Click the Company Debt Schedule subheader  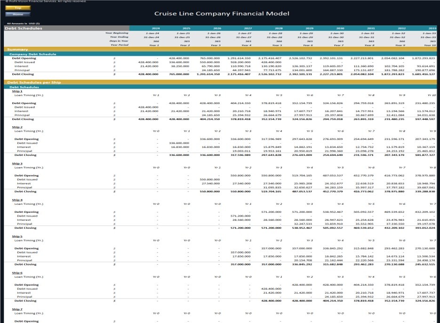click(32, 54)
